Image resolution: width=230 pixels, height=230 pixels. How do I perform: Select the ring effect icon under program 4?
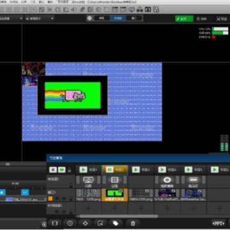coord(167,180)
